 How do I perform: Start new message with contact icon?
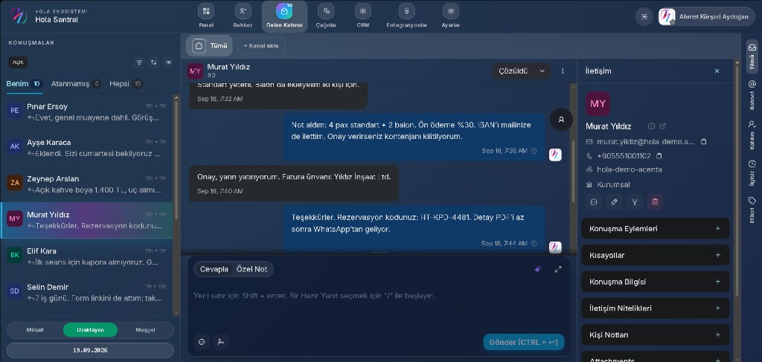tap(594, 202)
